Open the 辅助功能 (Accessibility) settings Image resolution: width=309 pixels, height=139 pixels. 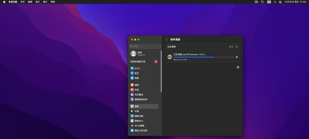(x=144, y=116)
